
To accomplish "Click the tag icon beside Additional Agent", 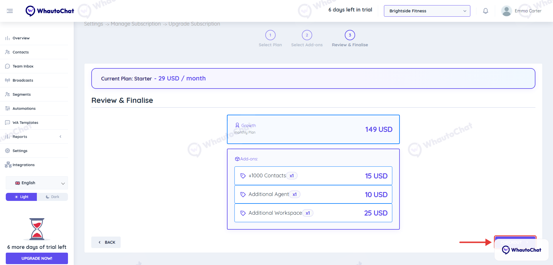I will click(243, 195).
